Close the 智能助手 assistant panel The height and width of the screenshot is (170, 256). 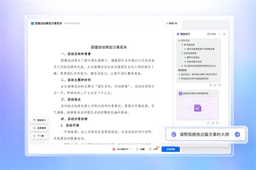(x=224, y=34)
